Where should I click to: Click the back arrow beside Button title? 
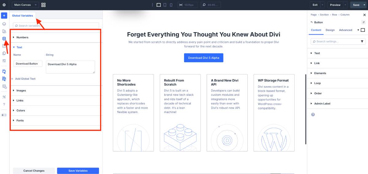pyautogui.click(x=312, y=22)
